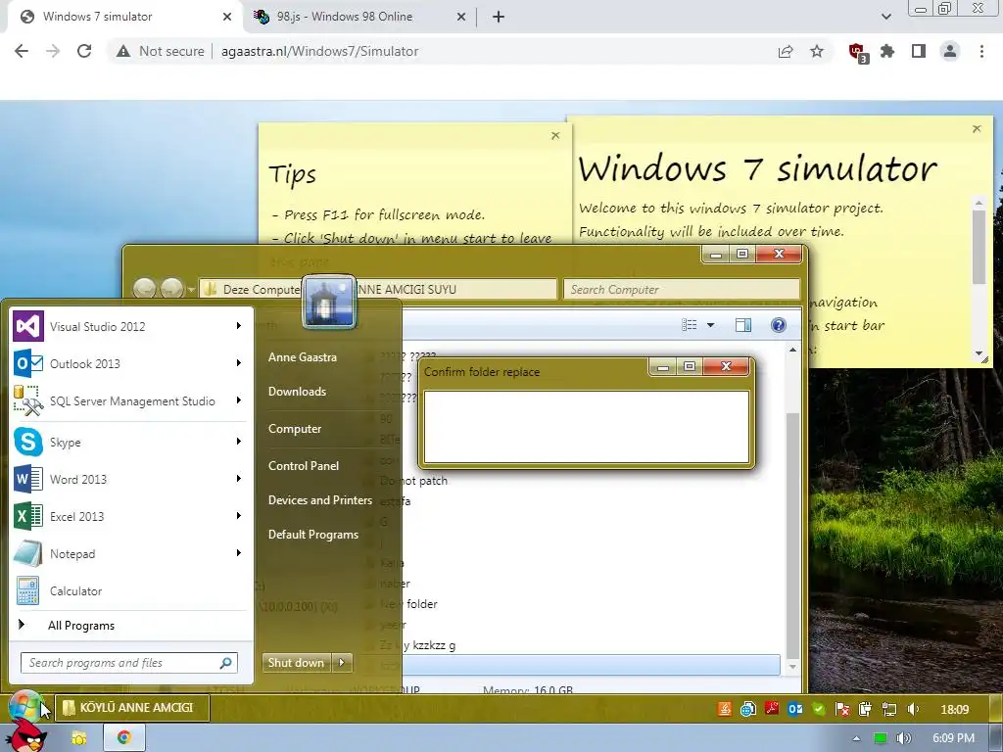Click the Angry Birds start icon in host taskbar
The image size is (1003, 752).
[x=25, y=736]
